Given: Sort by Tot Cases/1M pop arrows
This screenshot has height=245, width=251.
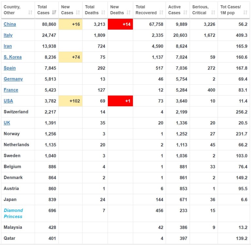Looking at the screenshot, I should [245, 12].
